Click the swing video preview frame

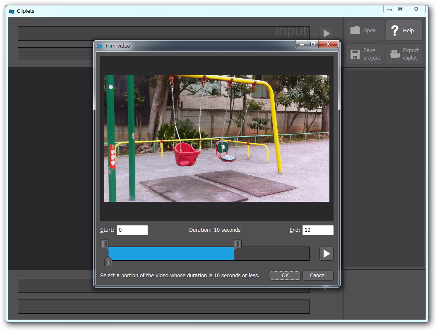tap(217, 139)
